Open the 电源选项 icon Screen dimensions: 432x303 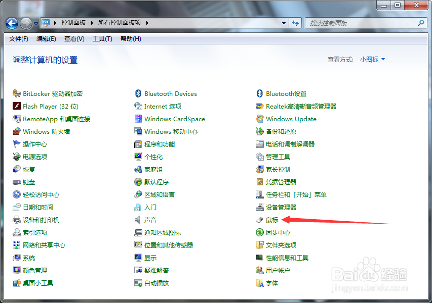click(17, 157)
